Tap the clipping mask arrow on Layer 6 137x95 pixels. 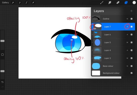[x=92, y=34]
